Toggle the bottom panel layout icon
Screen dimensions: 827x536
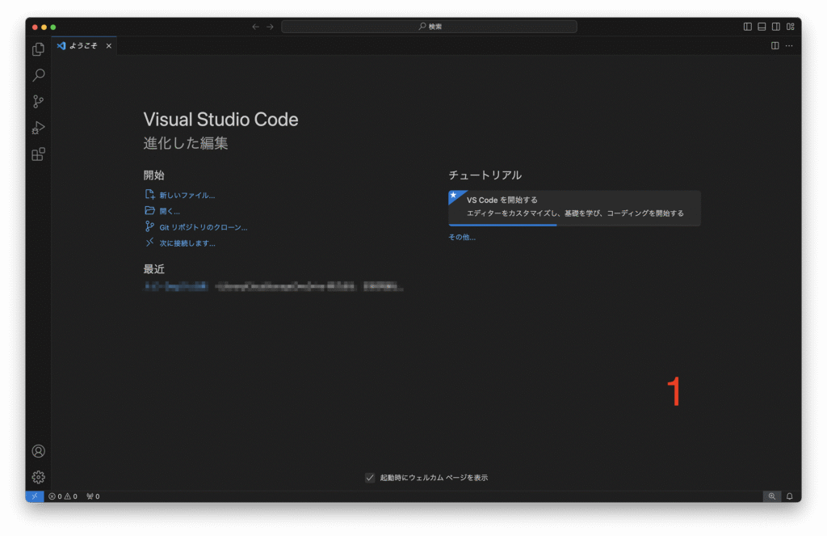(x=762, y=27)
